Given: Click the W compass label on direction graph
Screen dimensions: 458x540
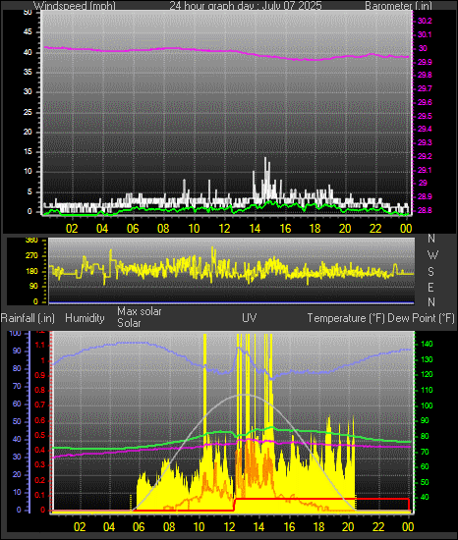Looking at the screenshot, I should [x=432, y=255].
